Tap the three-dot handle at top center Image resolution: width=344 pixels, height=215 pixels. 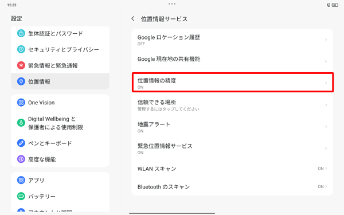pos(172,4)
